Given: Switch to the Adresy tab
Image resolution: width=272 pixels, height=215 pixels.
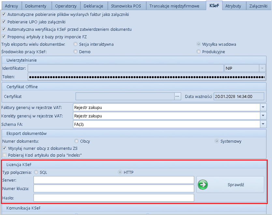Looking at the screenshot, I should tap(11, 6).
